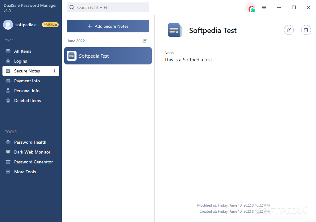Edit the Softpedia Test note
Screen dimensions: 316x222
click(289, 30)
